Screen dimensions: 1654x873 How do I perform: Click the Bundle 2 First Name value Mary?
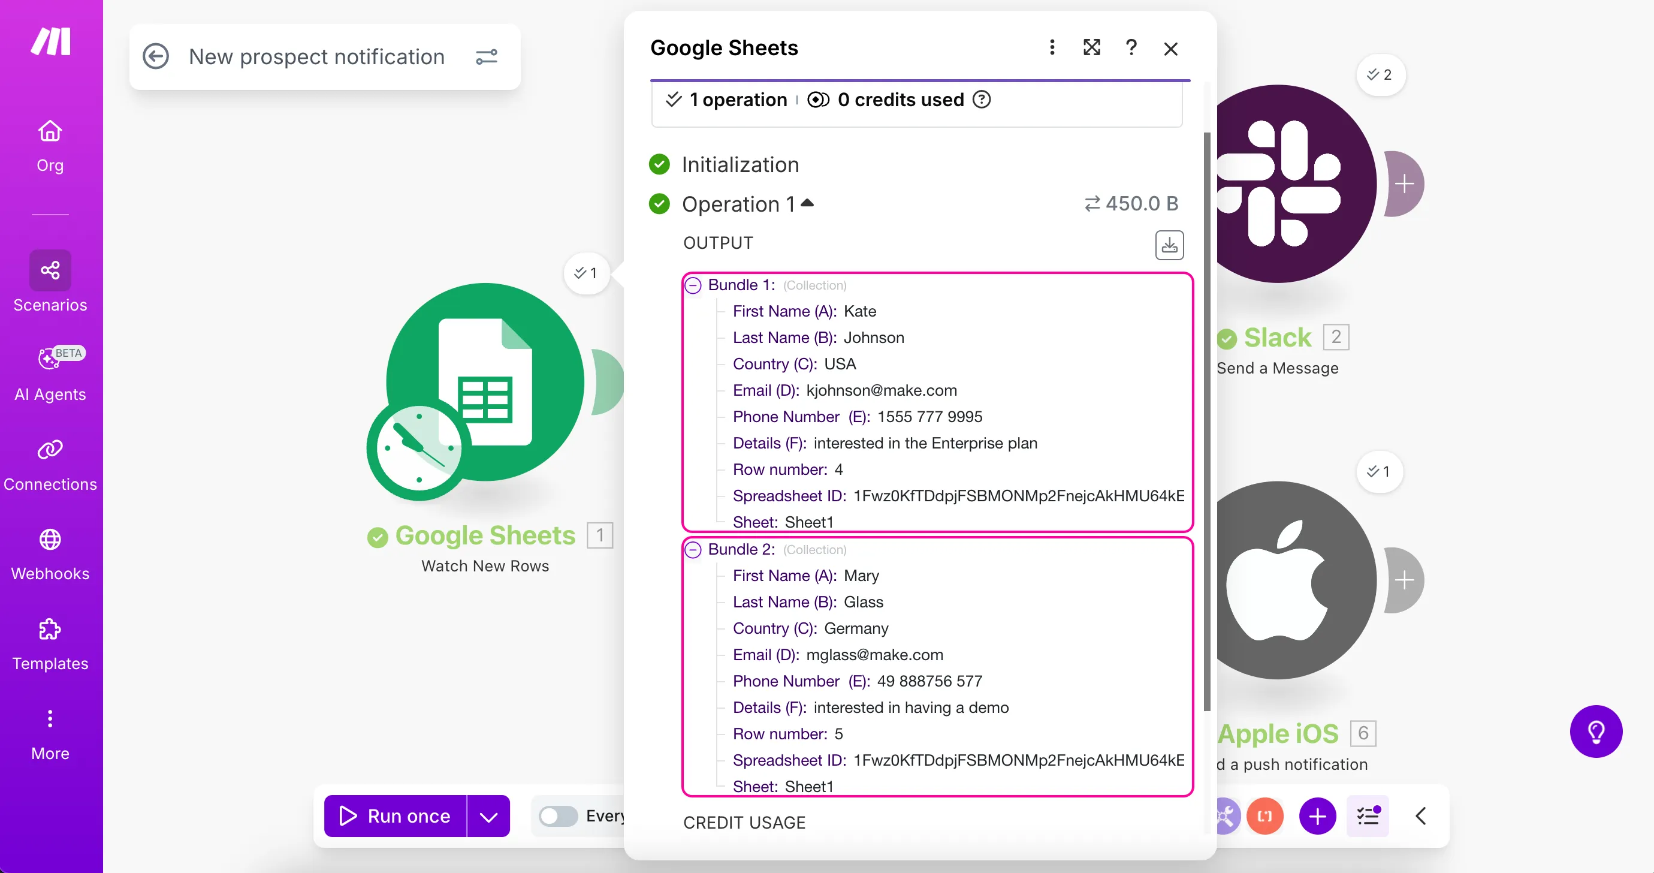pos(861,576)
